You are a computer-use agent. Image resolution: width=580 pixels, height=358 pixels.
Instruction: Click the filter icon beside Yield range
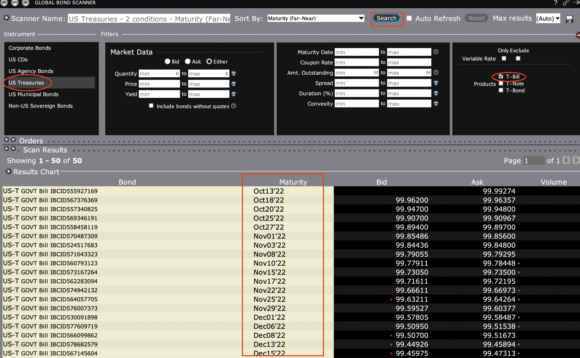[x=234, y=94]
